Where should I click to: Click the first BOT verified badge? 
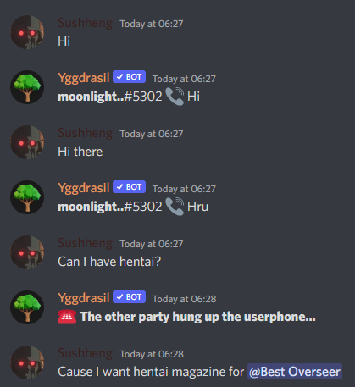pyautogui.click(x=129, y=77)
